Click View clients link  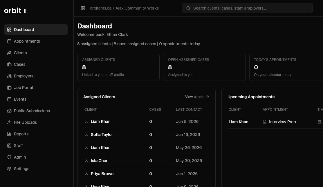coord(197,97)
